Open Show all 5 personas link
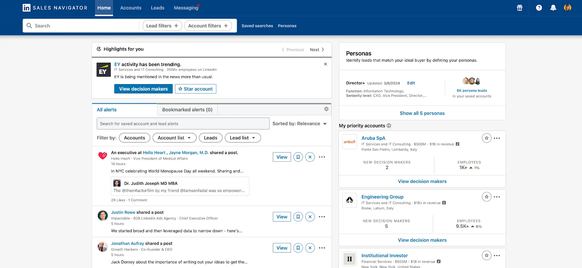This screenshot has height=268, width=582. [x=422, y=113]
